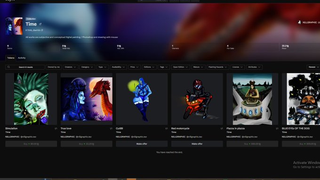Expand the Price filter dropdown
This screenshot has width=320, height=180.
pos(134,67)
